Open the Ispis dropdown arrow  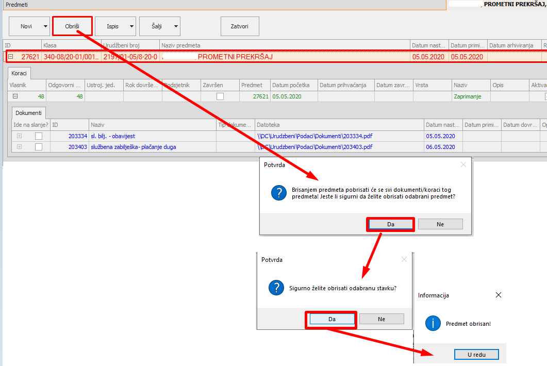[132, 26]
